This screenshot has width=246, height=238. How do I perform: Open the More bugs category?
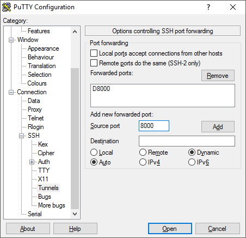52,205
